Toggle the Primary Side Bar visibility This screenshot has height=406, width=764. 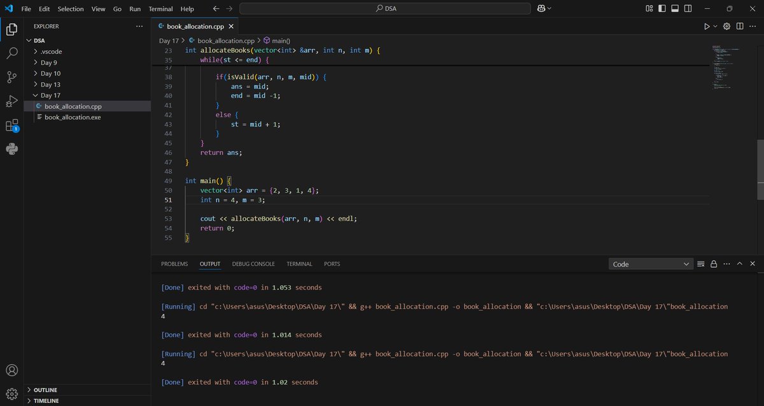(662, 8)
